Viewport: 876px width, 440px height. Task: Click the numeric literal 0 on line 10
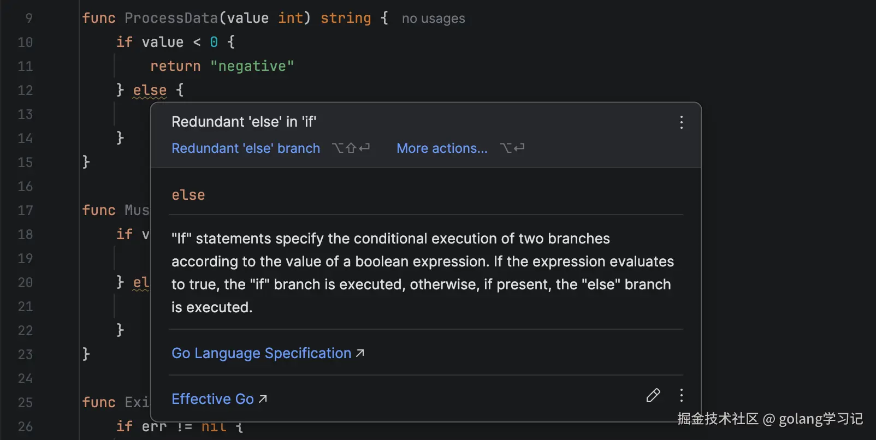(x=214, y=42)
